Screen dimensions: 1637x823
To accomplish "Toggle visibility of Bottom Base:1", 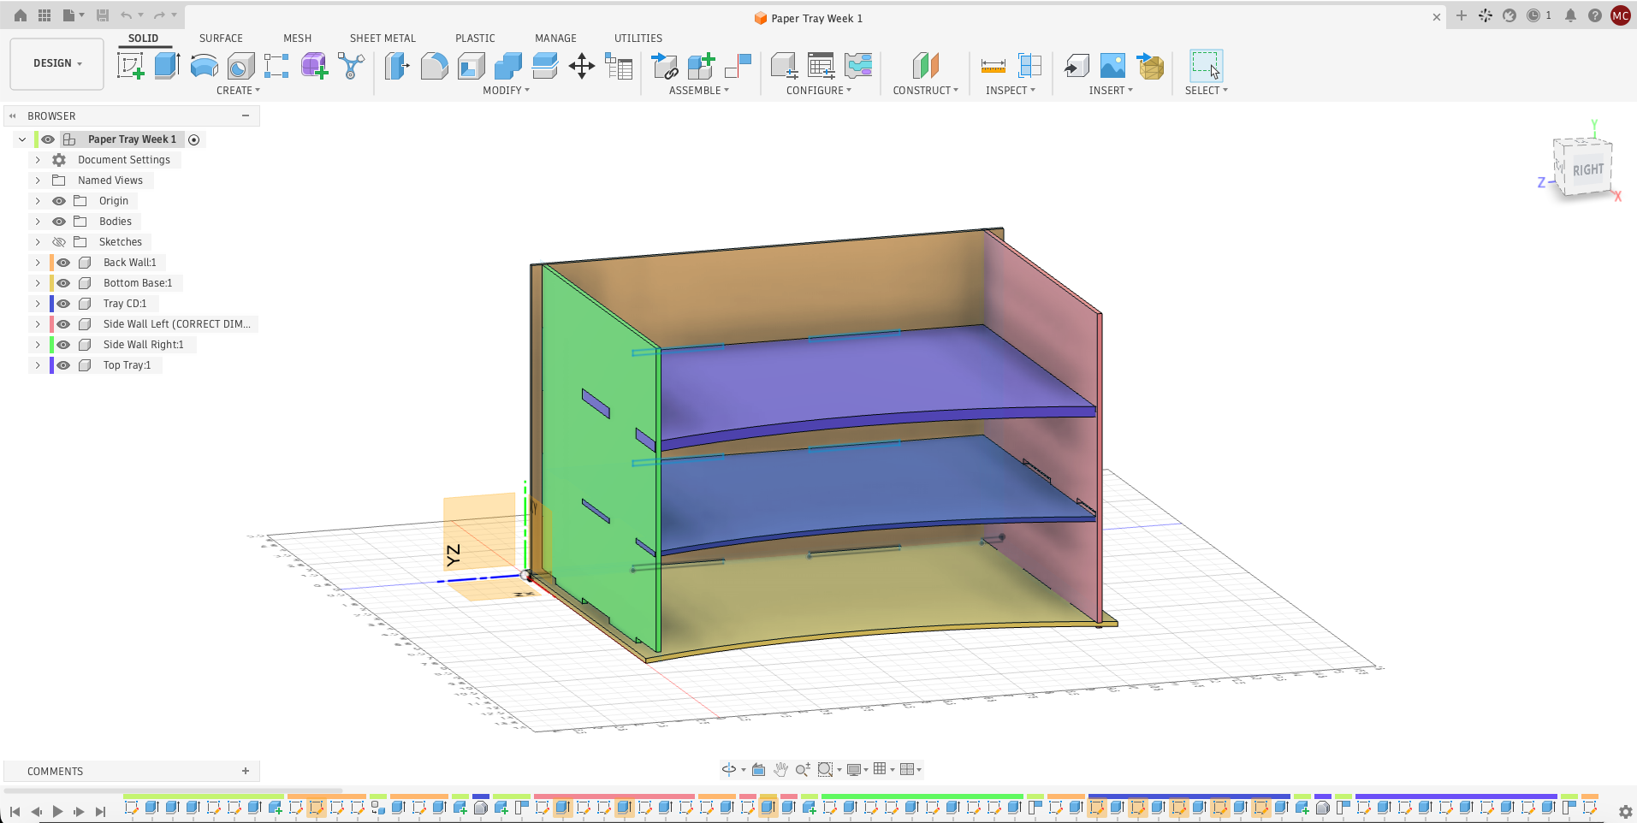I will coord(63,283).
